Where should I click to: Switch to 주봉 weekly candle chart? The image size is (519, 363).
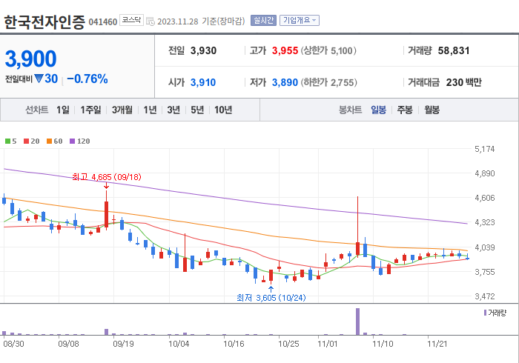click(x=405, y=110)
